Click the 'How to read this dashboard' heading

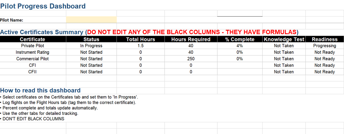40,90
